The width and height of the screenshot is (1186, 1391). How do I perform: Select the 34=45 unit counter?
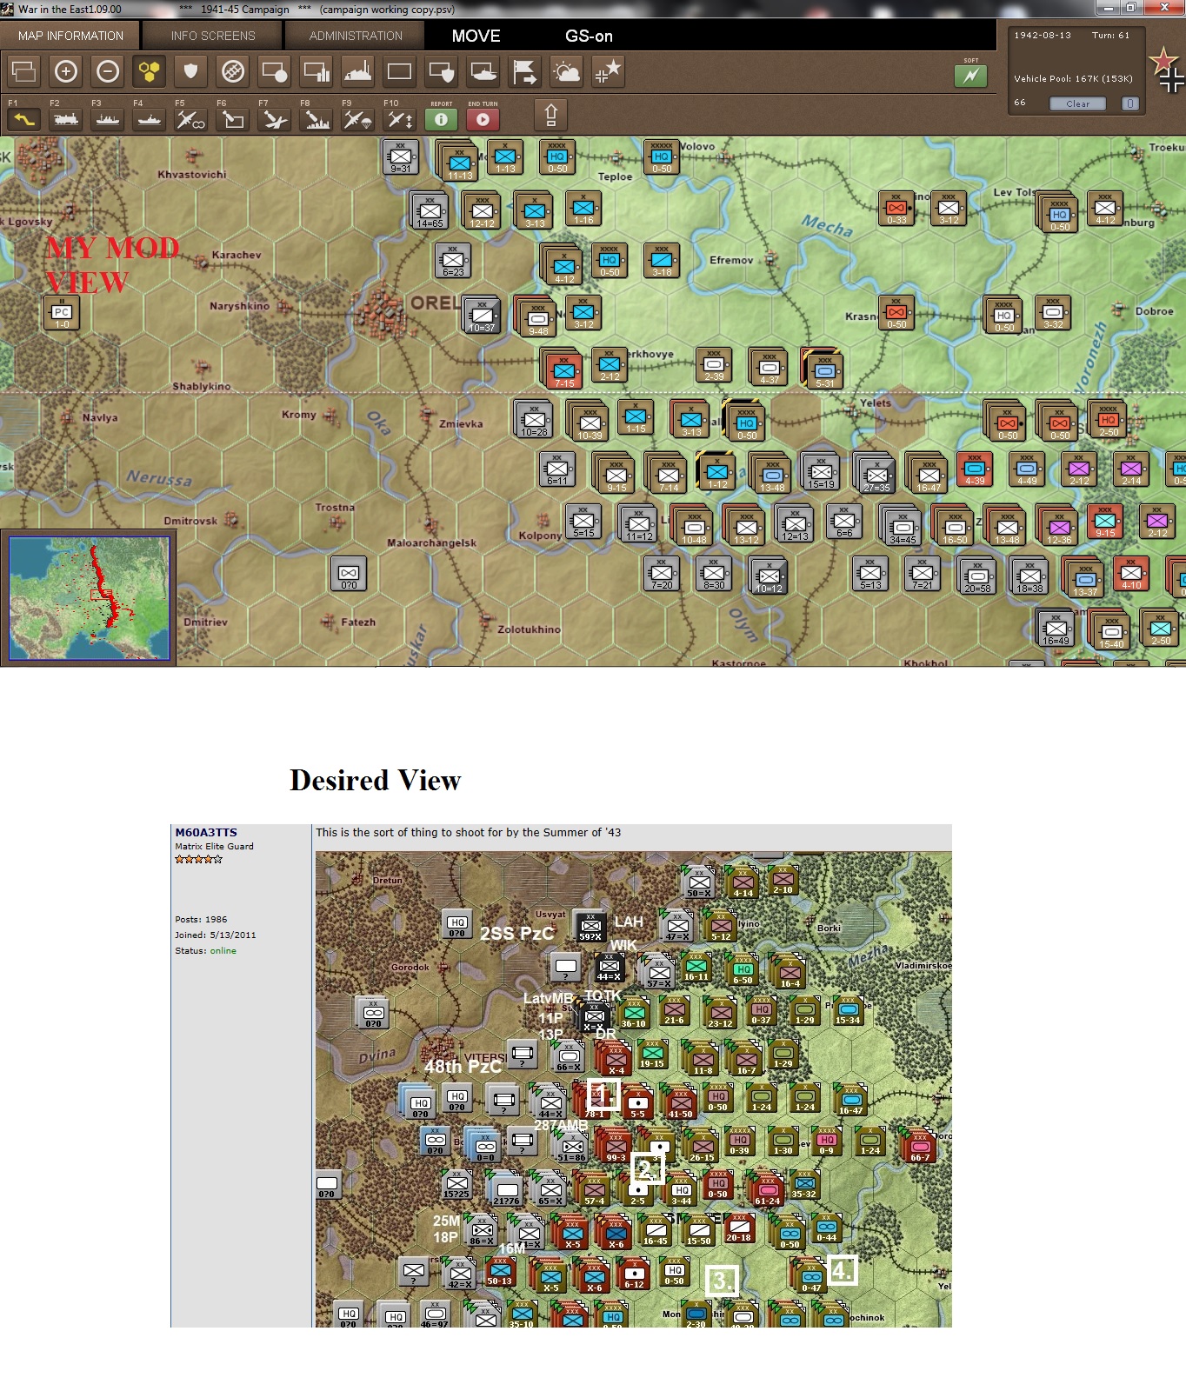902,527
